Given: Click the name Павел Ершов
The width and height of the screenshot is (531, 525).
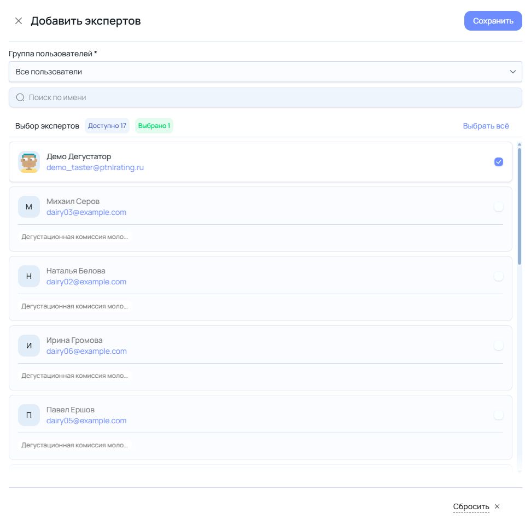Looking at the screenshot, I should (71, 410).
